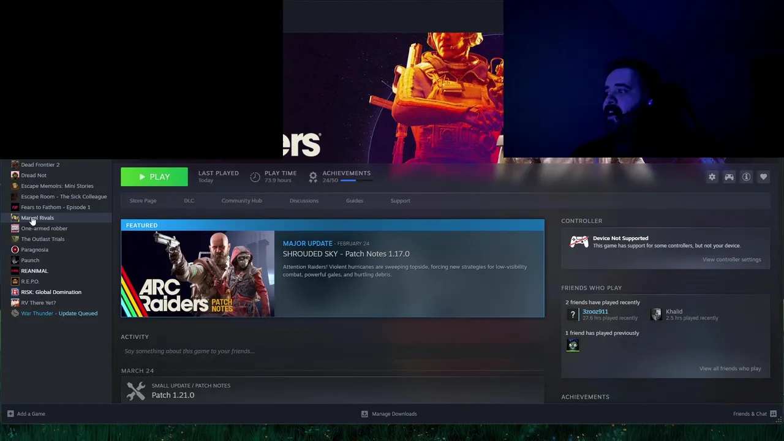This screenshot has width=784, height=441.
Task: Click the War Thunder game icon
Action: [x=15, y=314]
